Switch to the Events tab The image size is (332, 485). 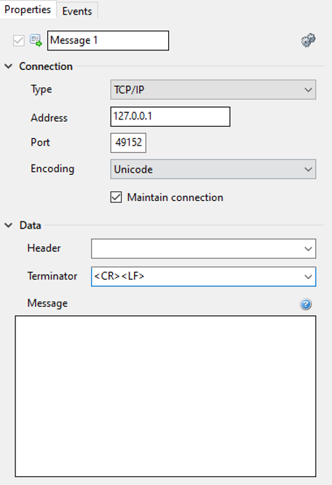point(77,11)
